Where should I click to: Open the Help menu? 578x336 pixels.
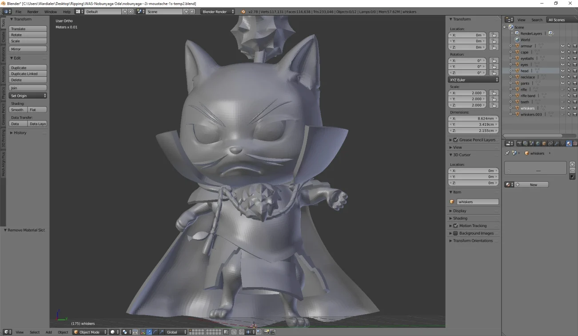pyautogui.click(x=67, y=12)
